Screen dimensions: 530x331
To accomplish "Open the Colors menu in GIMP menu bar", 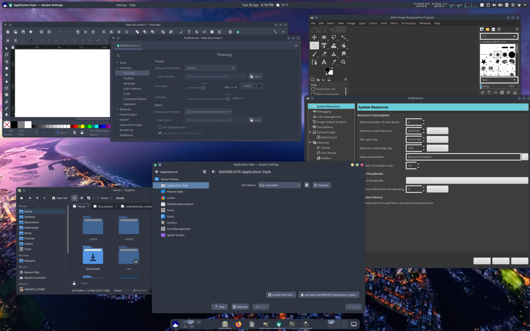I will pos(373,23).
